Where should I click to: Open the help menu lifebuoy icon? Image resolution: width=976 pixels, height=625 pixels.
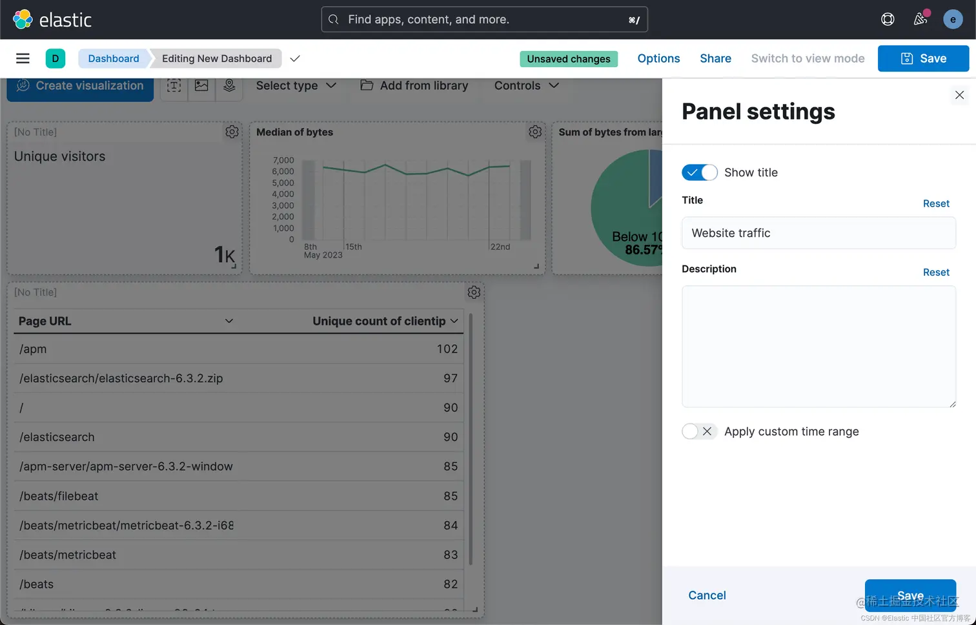[888, 19]
